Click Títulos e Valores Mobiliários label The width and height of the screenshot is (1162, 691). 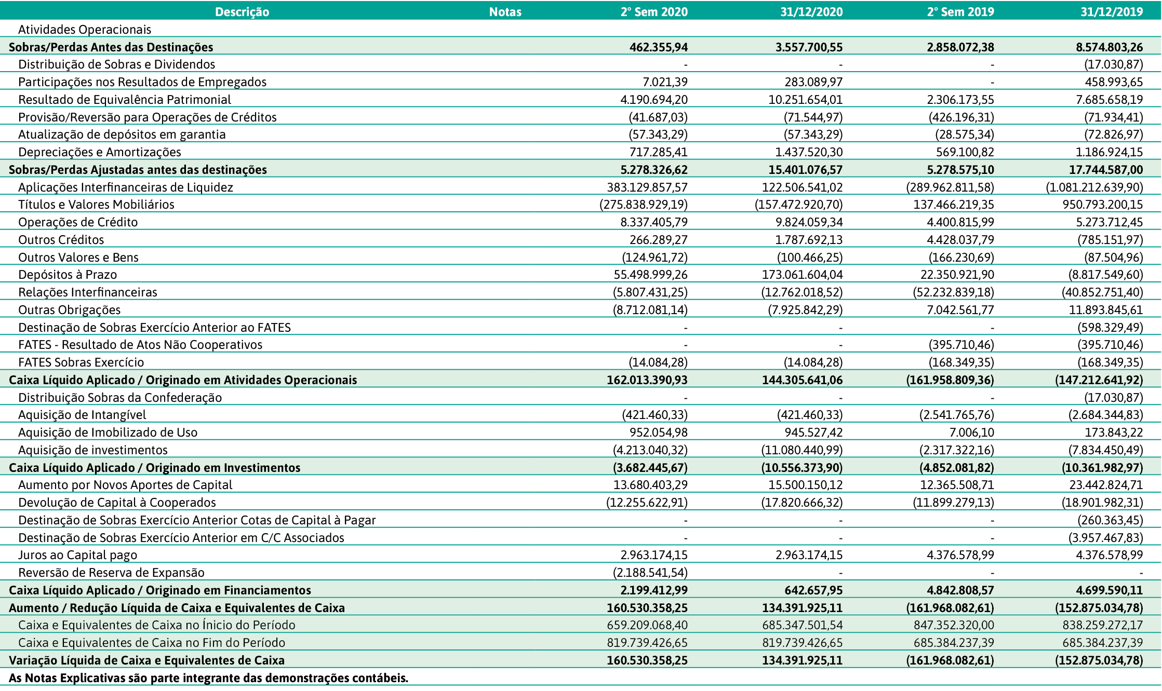pos(96,205)
